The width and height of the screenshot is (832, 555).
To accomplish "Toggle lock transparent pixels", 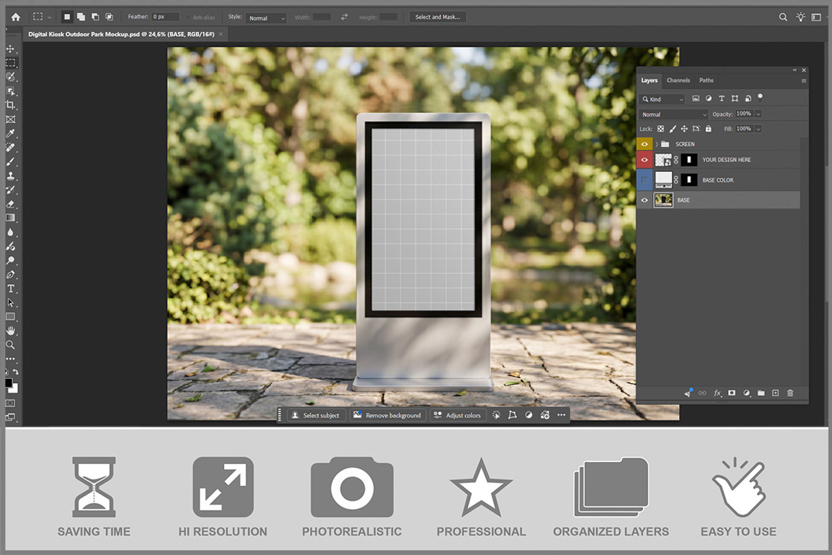I will [661, 129].
